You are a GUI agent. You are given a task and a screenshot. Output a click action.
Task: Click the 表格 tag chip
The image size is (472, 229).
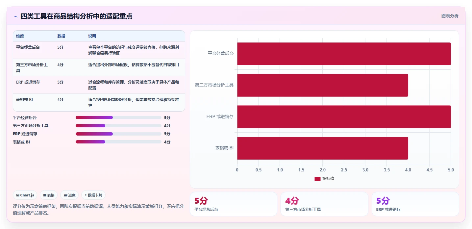click(x=49, y=195)
